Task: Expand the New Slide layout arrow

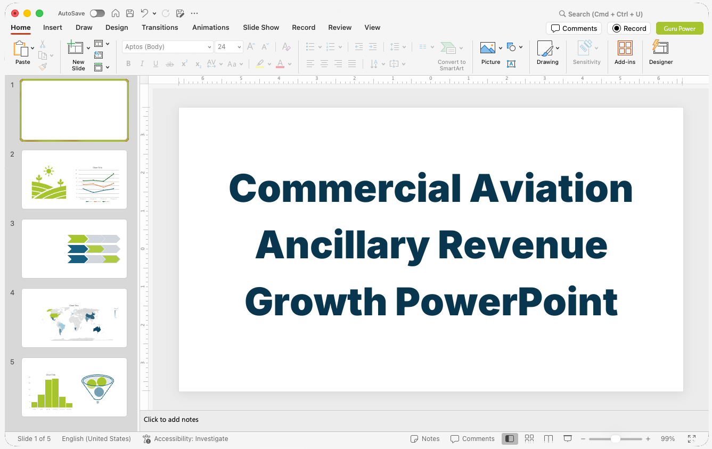Action: click(88, 48)
